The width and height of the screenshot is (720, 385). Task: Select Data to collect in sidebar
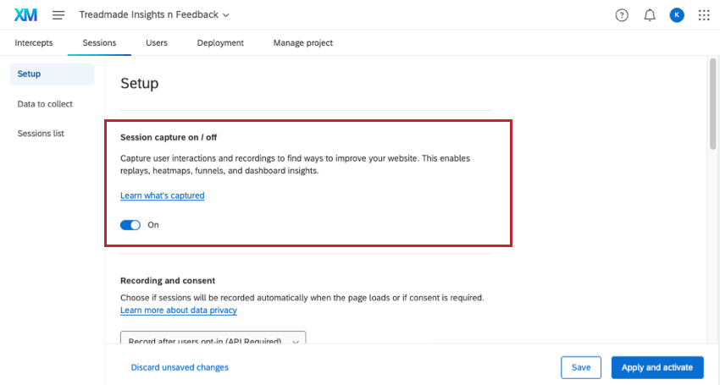pos(45,104)
